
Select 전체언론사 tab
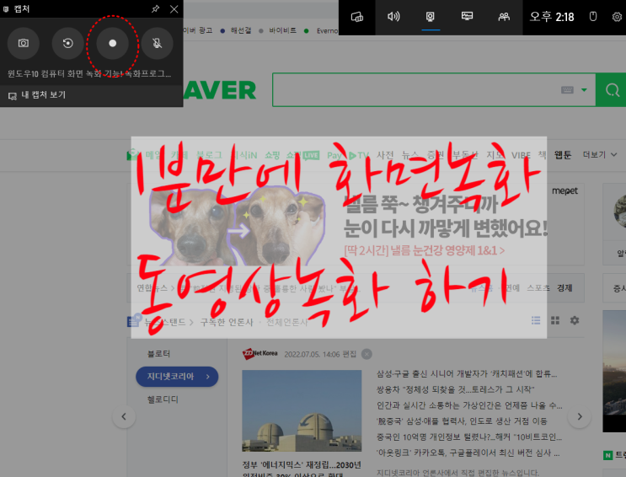click(287, 323)
